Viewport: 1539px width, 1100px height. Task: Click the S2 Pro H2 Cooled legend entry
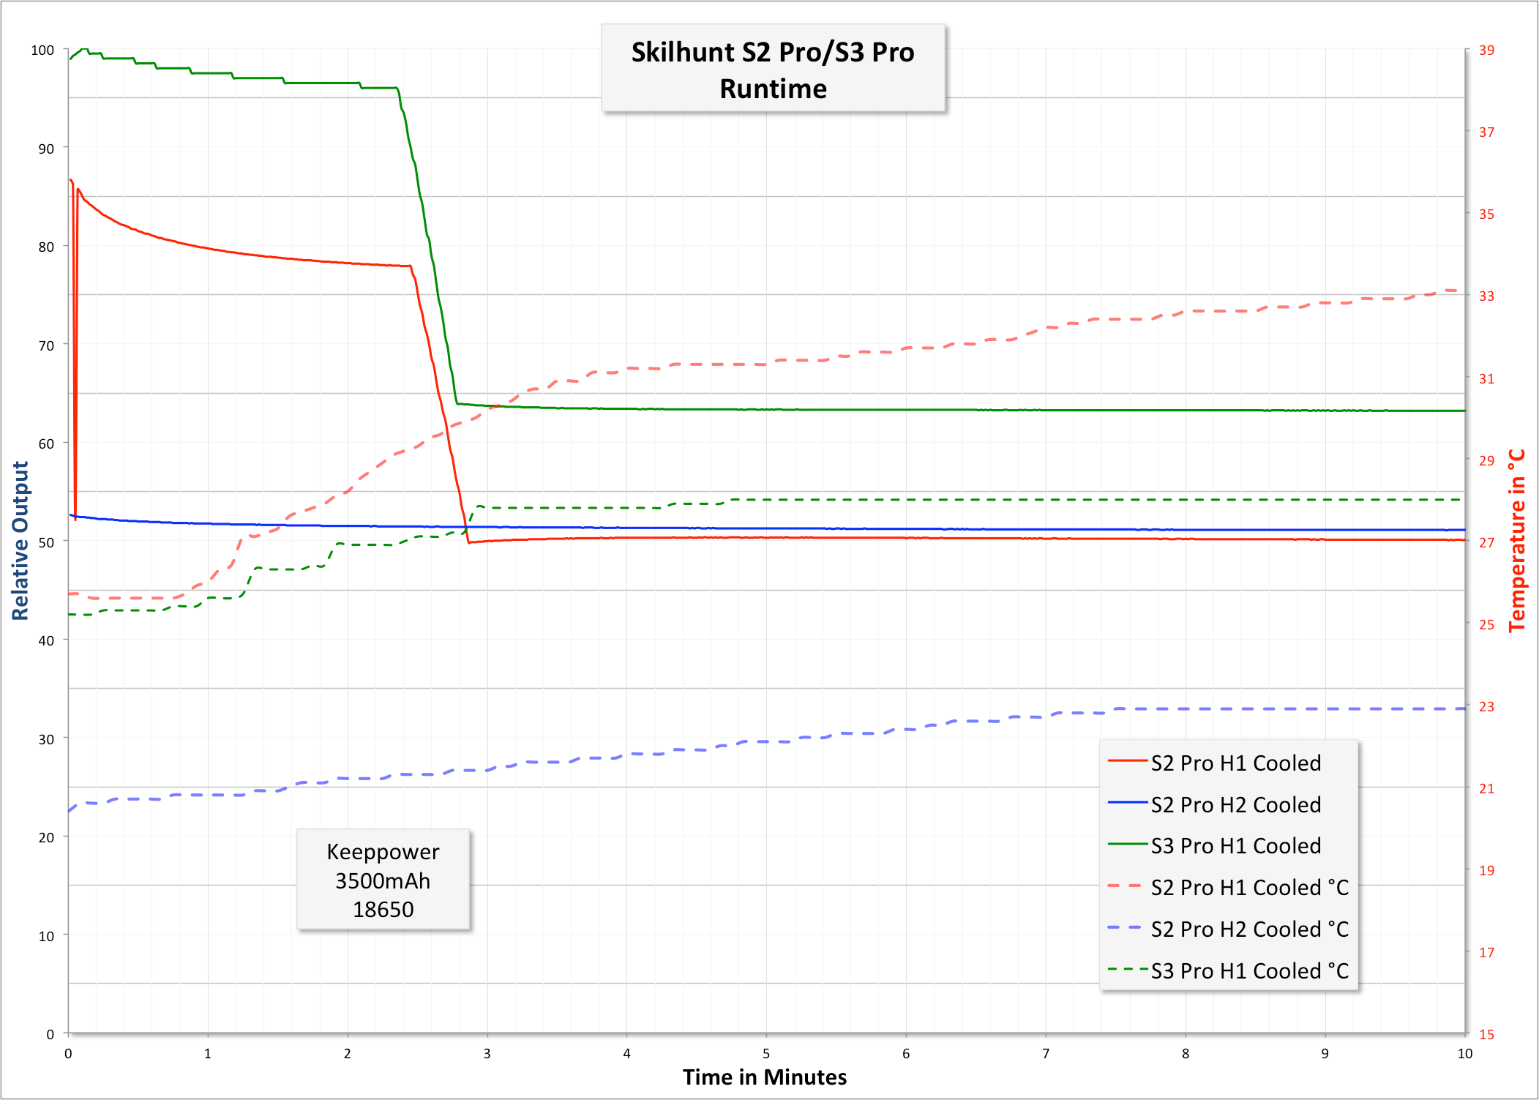(x=1235, y=804)
